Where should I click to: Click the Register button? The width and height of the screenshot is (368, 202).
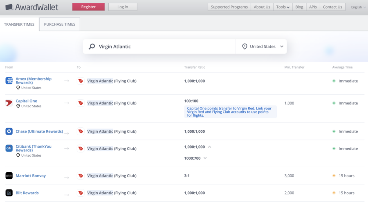[x=88, y=7]
